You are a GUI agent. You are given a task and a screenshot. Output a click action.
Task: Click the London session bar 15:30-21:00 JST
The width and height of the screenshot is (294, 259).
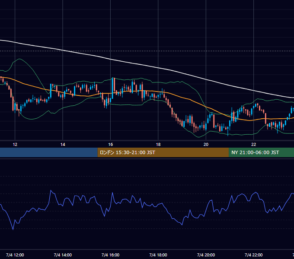[163, 152]
